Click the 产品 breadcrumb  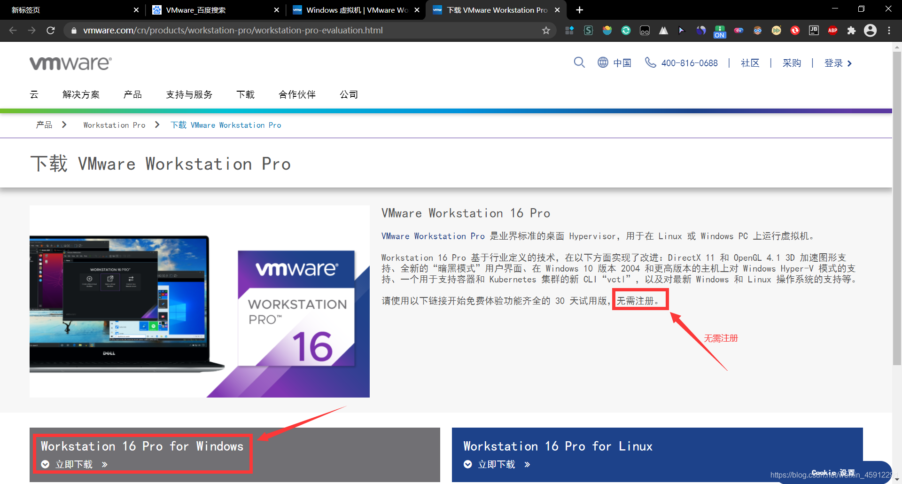pyautogui.click(x=44, y=125)
